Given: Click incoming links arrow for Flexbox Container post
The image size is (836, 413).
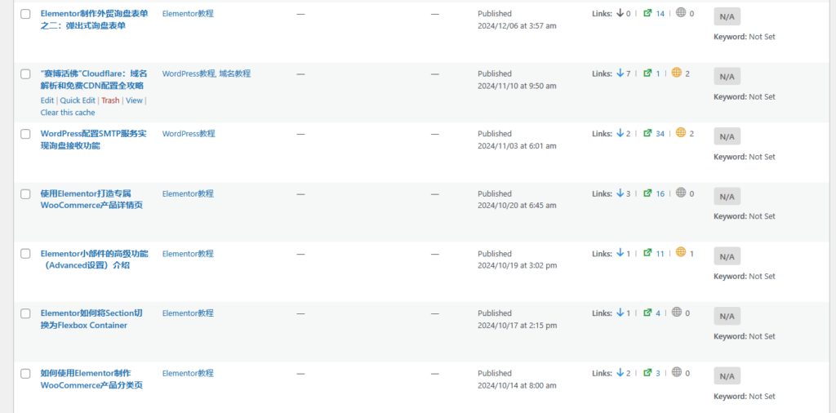Looking at the screenshot, I should click(x=620, y=313).
